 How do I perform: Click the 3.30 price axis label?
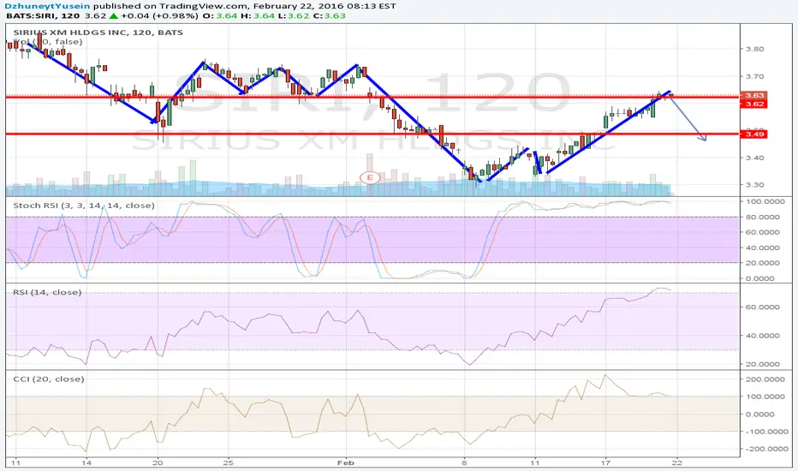(x=754, y=185)
